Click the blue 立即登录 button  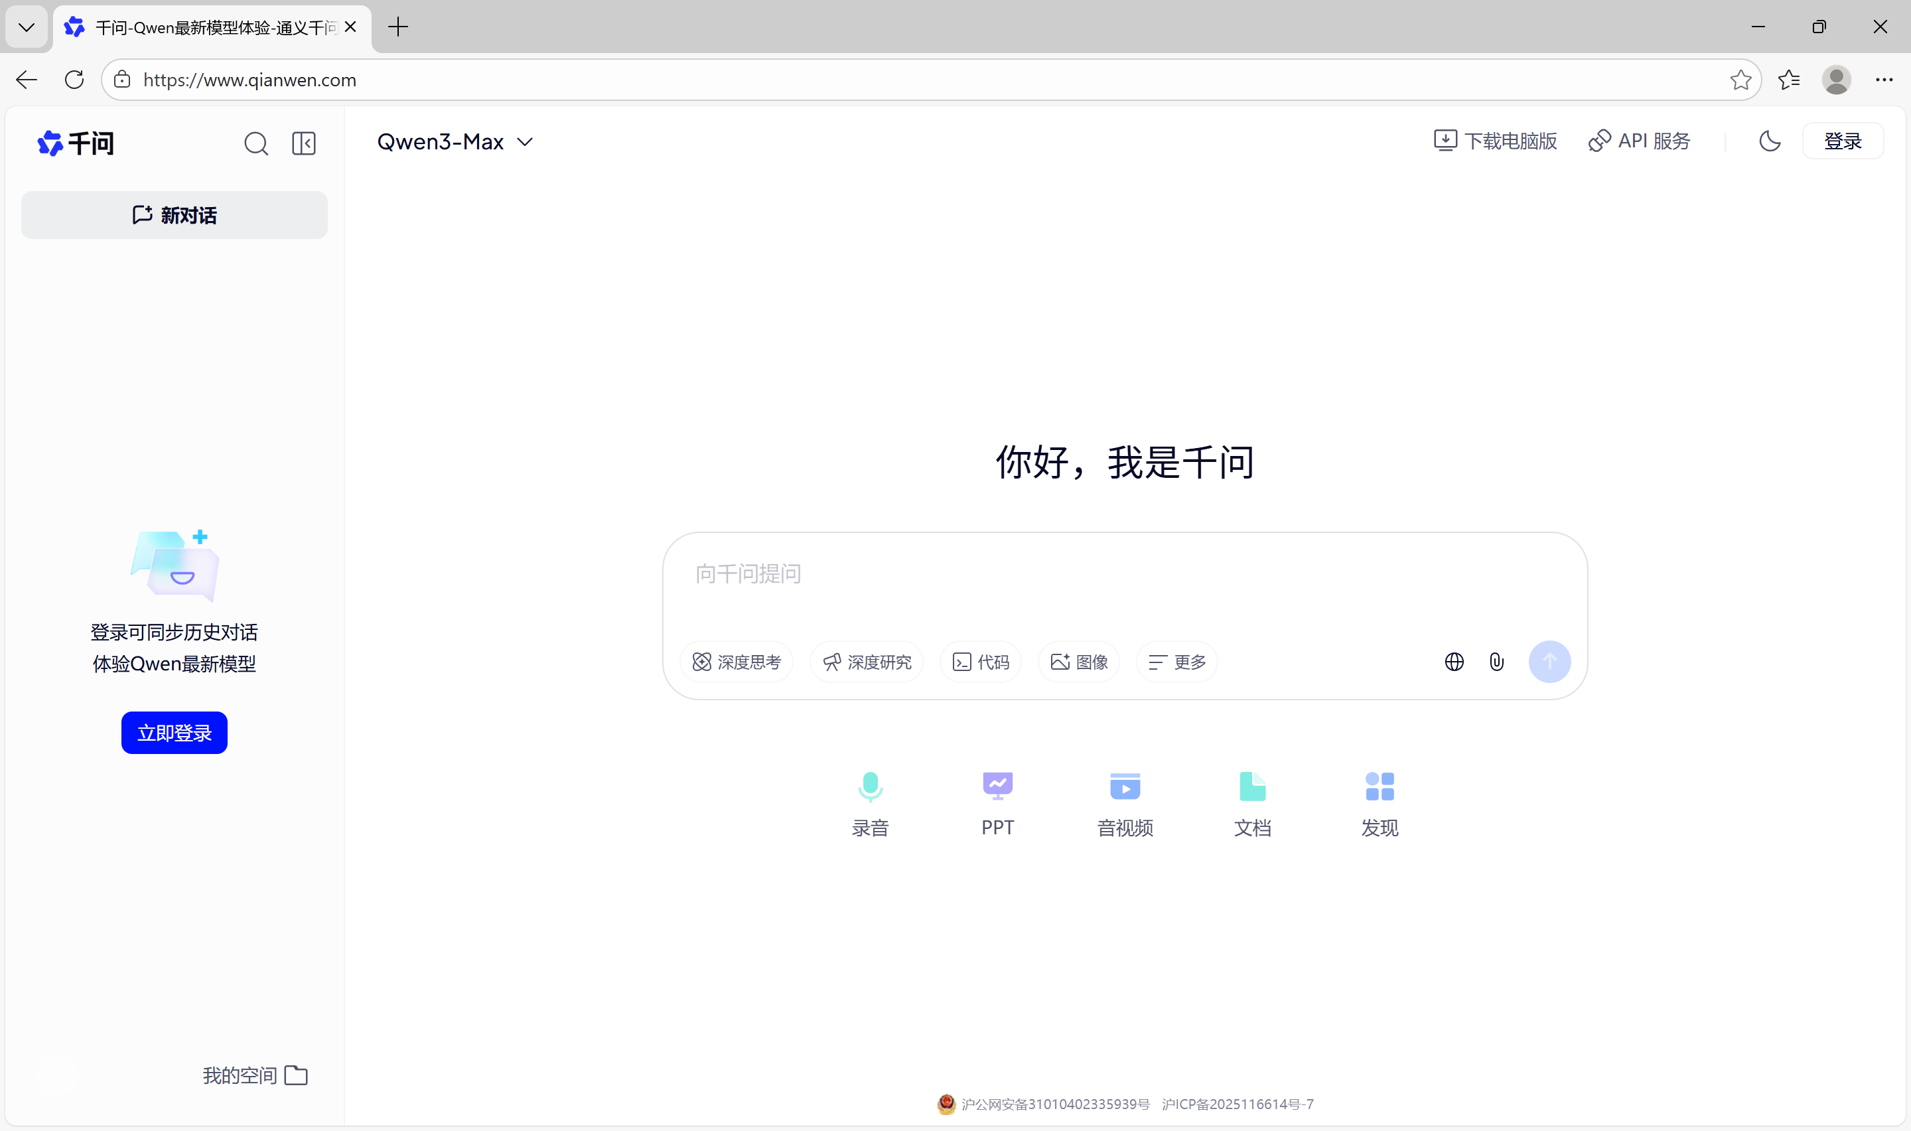[175, 732]
